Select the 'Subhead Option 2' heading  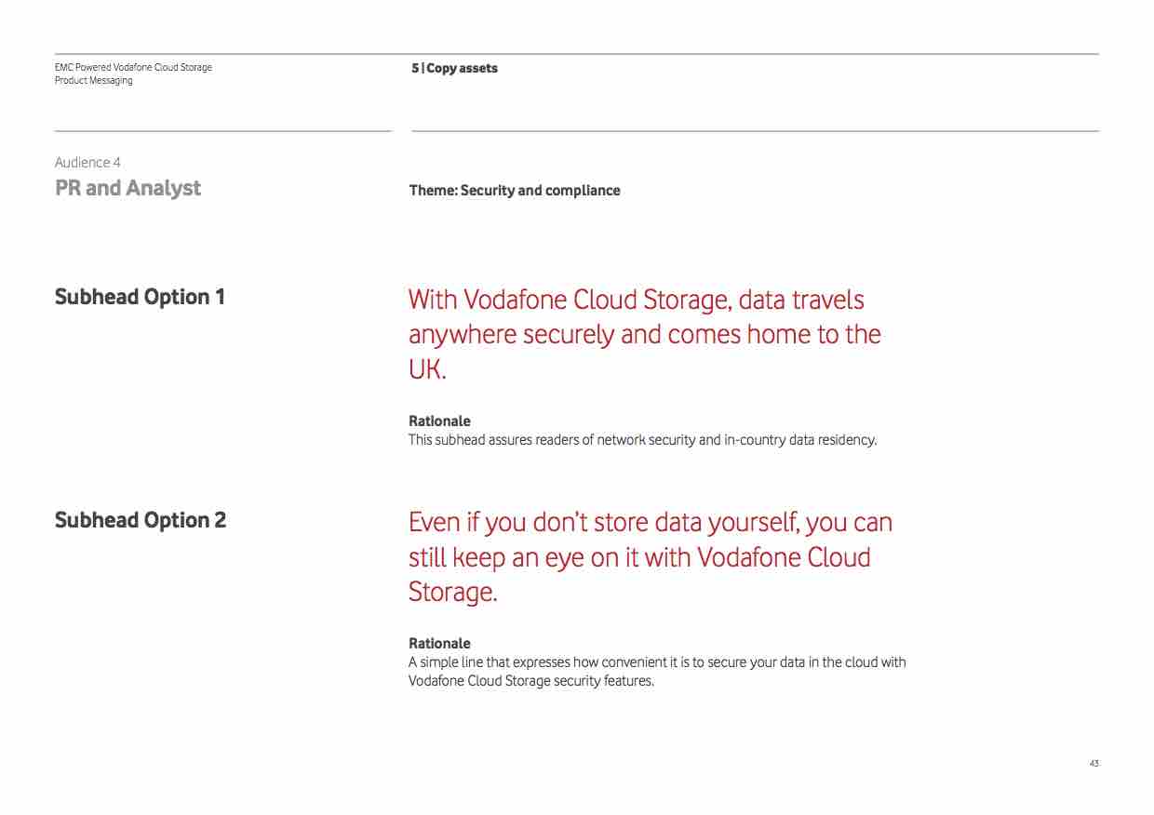(140, 520)
